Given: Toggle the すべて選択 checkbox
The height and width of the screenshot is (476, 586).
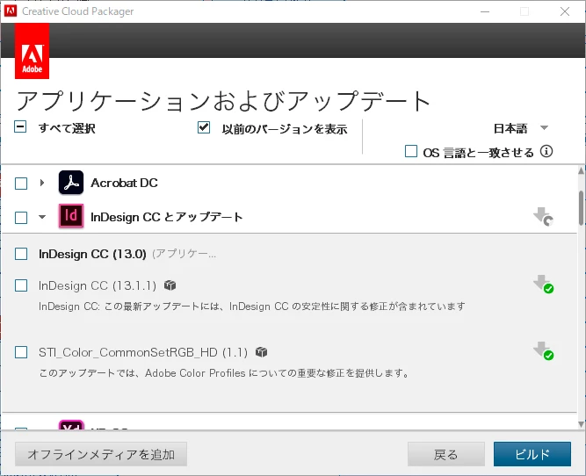Looking at the screenshot, I should coord(20,126).
